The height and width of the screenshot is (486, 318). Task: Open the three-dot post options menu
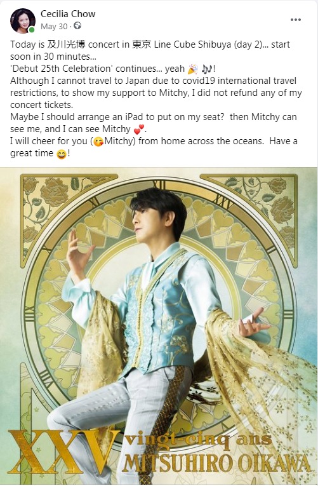click(295, 20)
